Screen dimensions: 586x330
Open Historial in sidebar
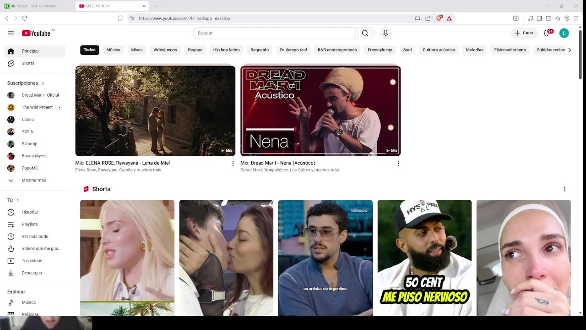(34, 212)
